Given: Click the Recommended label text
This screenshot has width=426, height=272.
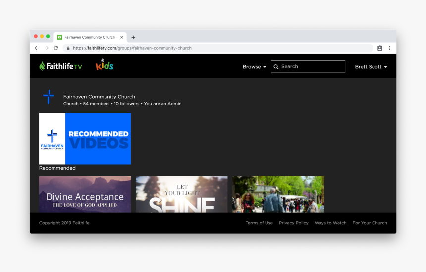Looking at the screenshot, I should coord(57,168).
